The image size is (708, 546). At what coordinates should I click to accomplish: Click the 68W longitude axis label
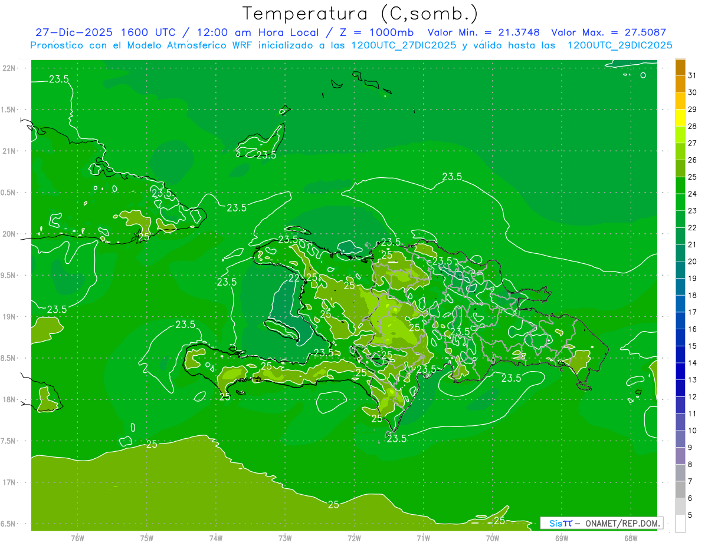coord(631,538)
